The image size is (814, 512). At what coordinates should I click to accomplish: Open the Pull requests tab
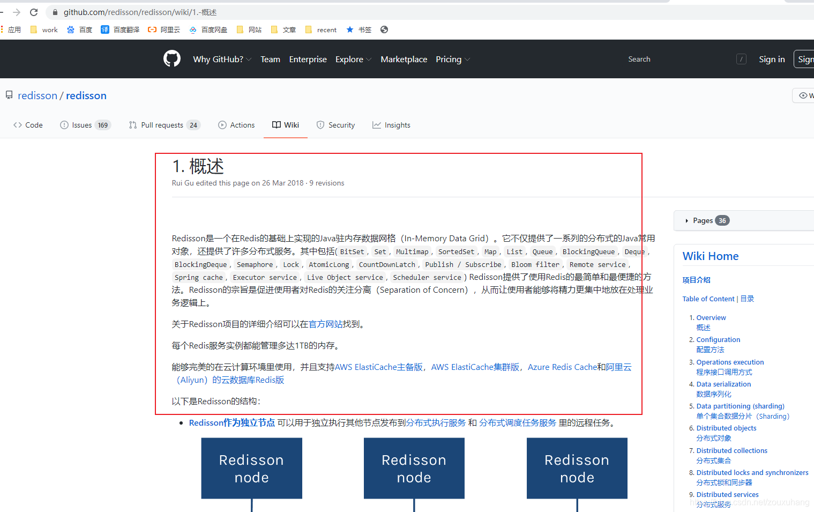click(165, 125)
